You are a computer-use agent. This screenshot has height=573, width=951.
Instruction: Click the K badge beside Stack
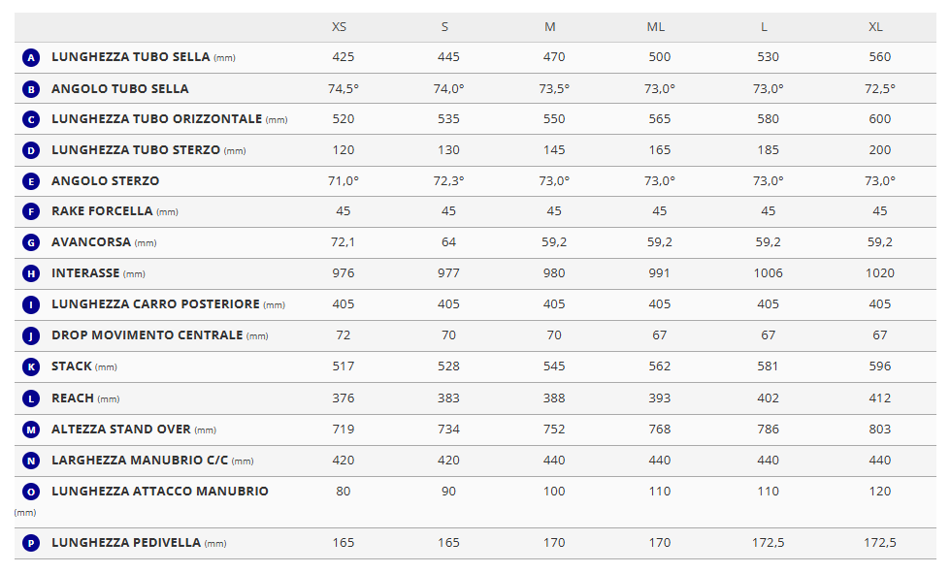[x=31, y=366]
